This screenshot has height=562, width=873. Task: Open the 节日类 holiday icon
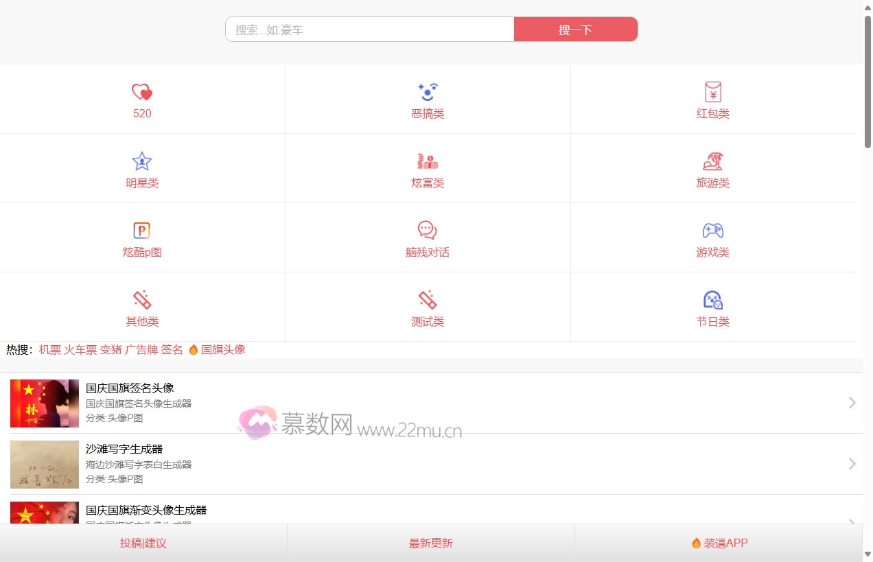pos(713,300)
